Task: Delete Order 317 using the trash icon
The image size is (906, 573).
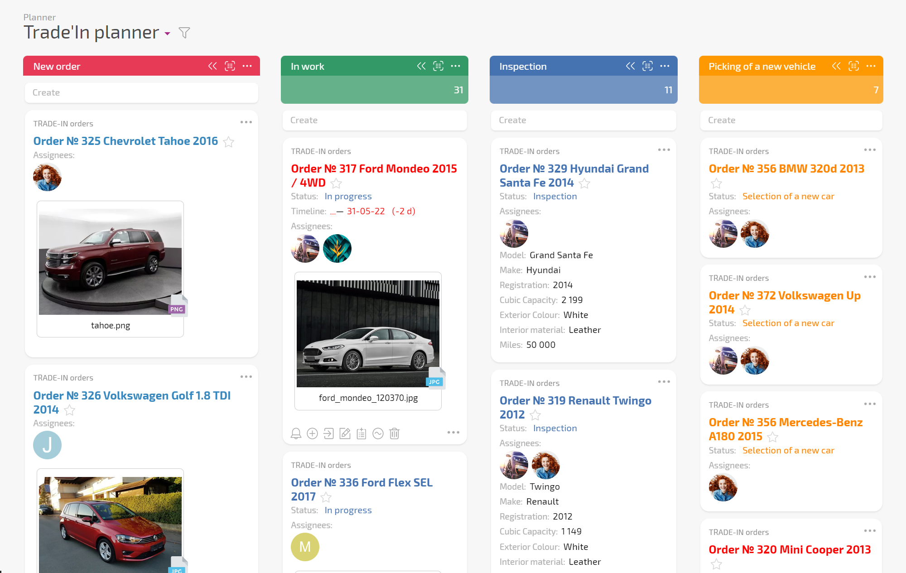Action: click(x=394, y=433)
